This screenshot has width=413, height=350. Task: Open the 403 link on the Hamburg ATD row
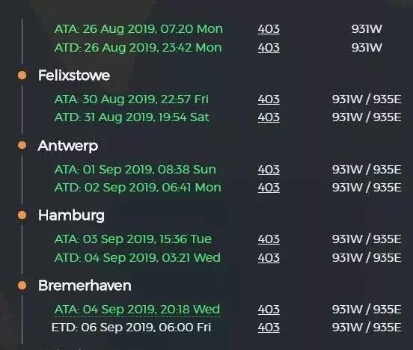(269, 257)
